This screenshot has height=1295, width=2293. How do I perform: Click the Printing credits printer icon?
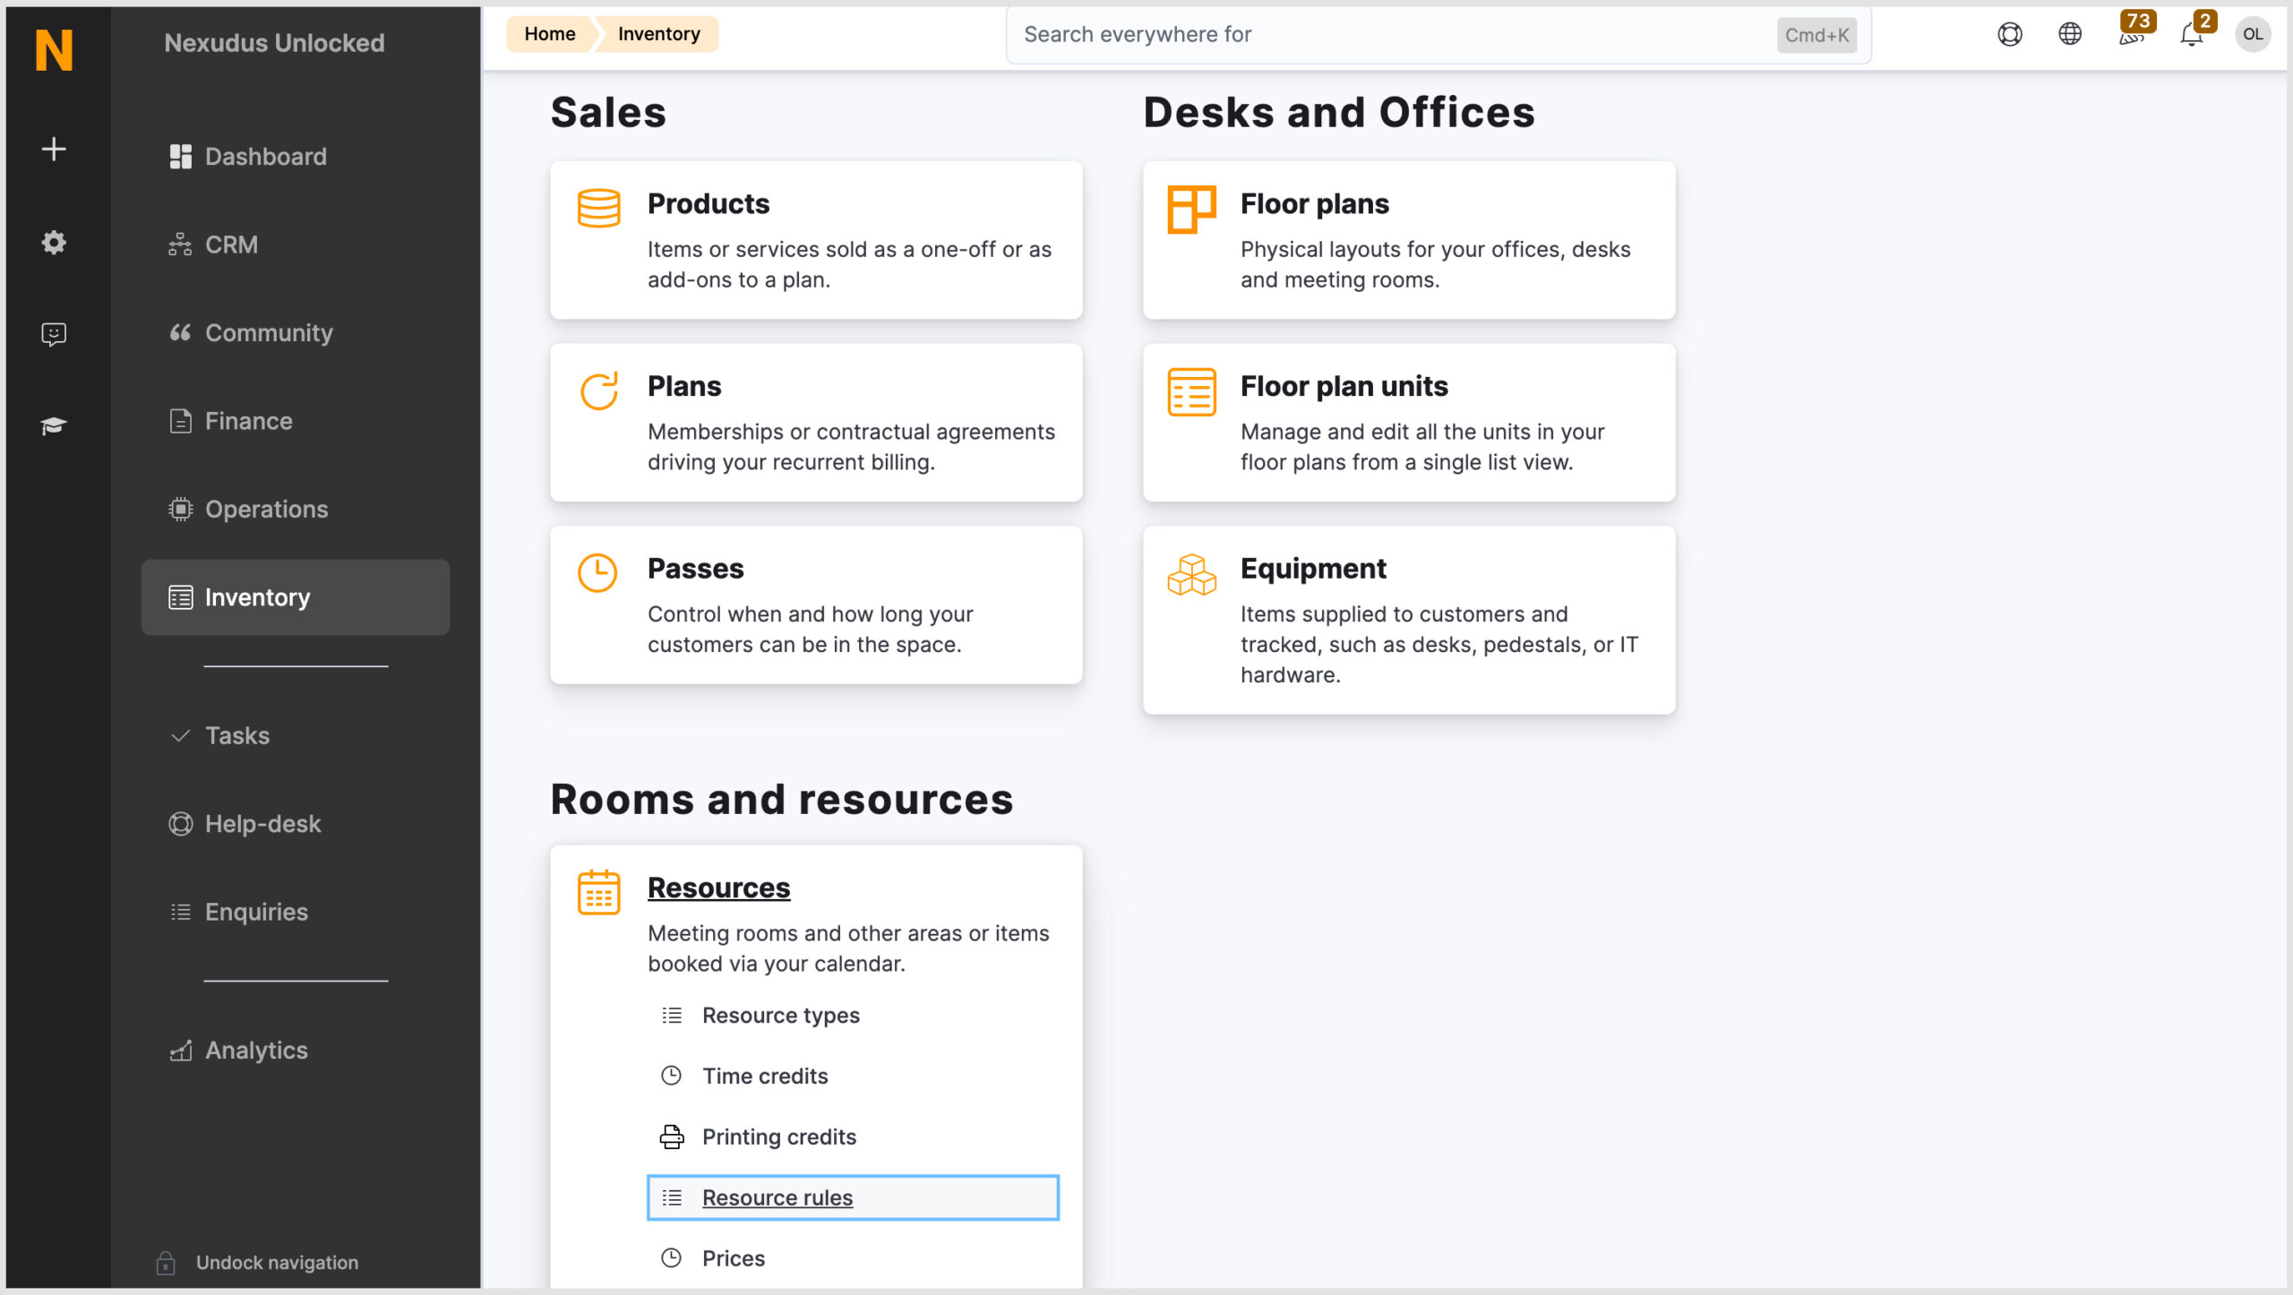click(672, 1136)
